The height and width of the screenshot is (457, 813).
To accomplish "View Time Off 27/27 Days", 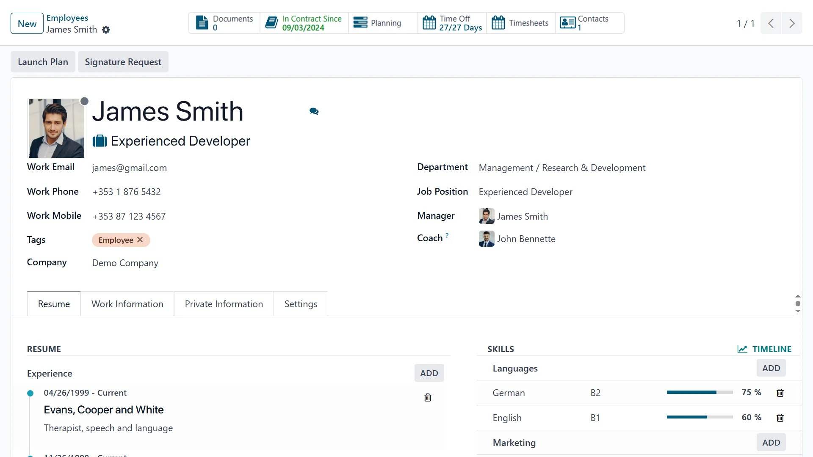I will (x=452, y=23).
